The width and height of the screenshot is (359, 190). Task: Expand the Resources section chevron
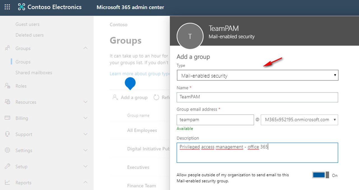point(86,102)
